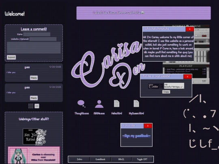Click the 88x31 taskbar button
219x164 pixels.
tap(121, 159)
